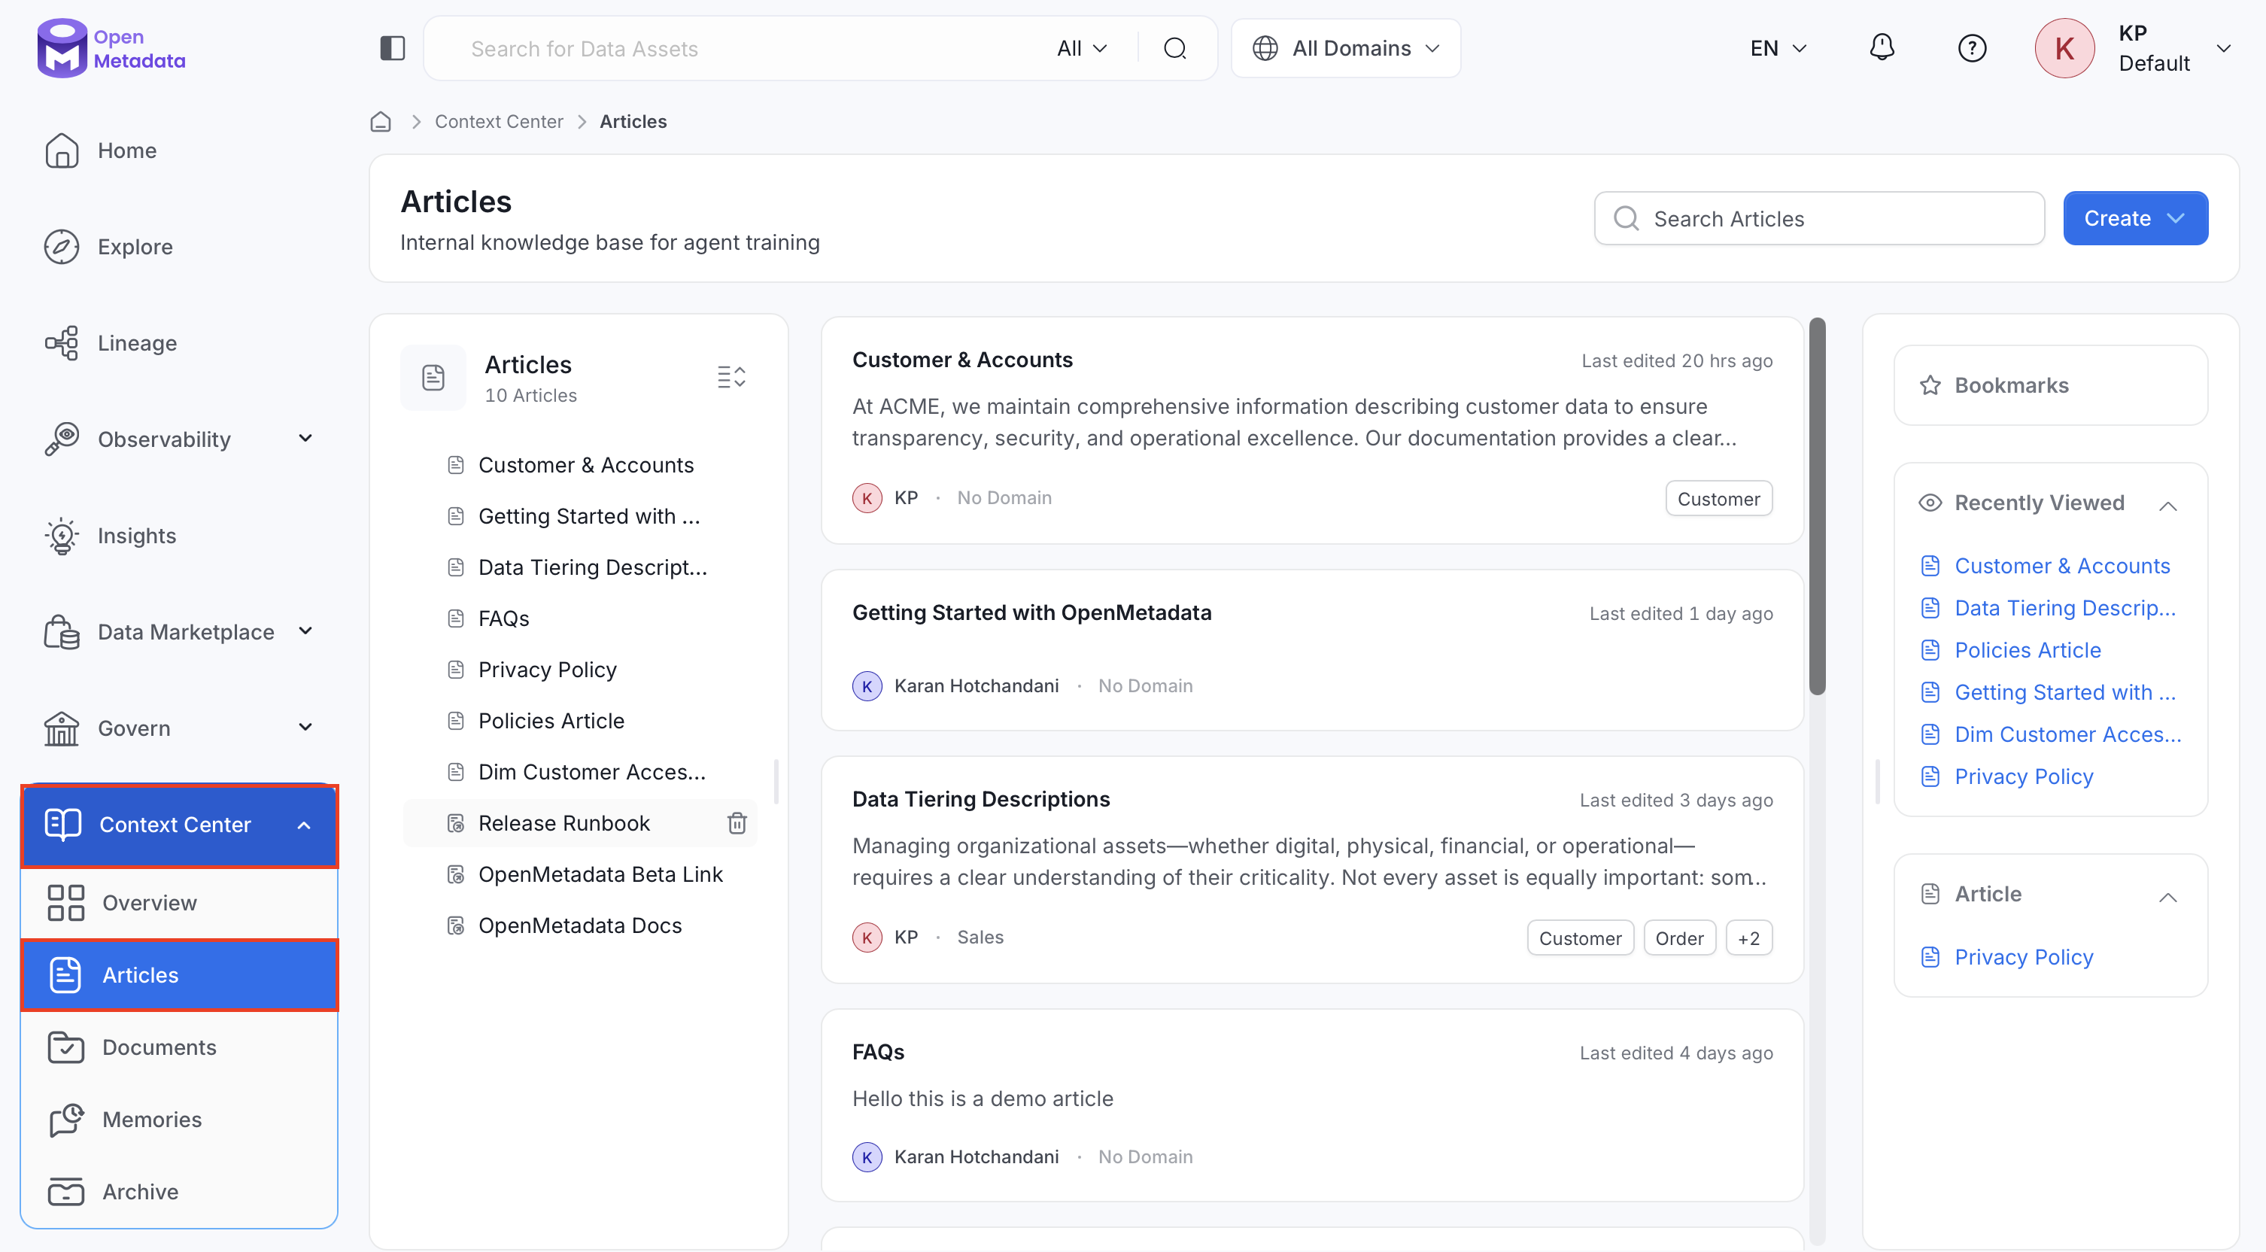Click the Bookmarks star icon

[x=1930, y=385]
